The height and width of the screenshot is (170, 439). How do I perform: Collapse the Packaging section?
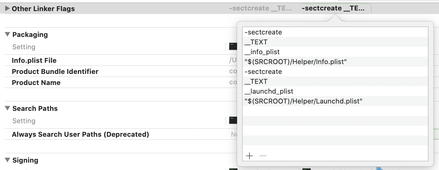click(8, 34)
